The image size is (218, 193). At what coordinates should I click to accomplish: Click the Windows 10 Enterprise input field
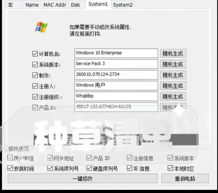(116, 53)
